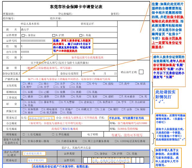Tick 4.离婚 in 婚姻状况 row

[x=72, y=92]
